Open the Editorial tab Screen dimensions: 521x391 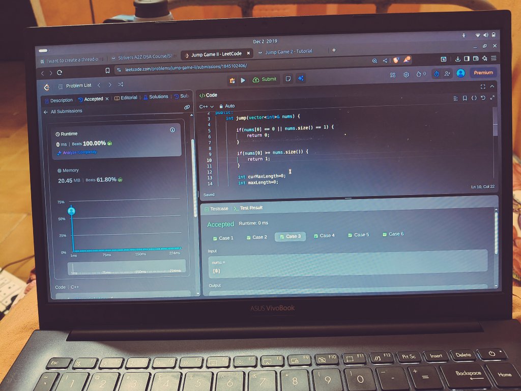[126, 98]
